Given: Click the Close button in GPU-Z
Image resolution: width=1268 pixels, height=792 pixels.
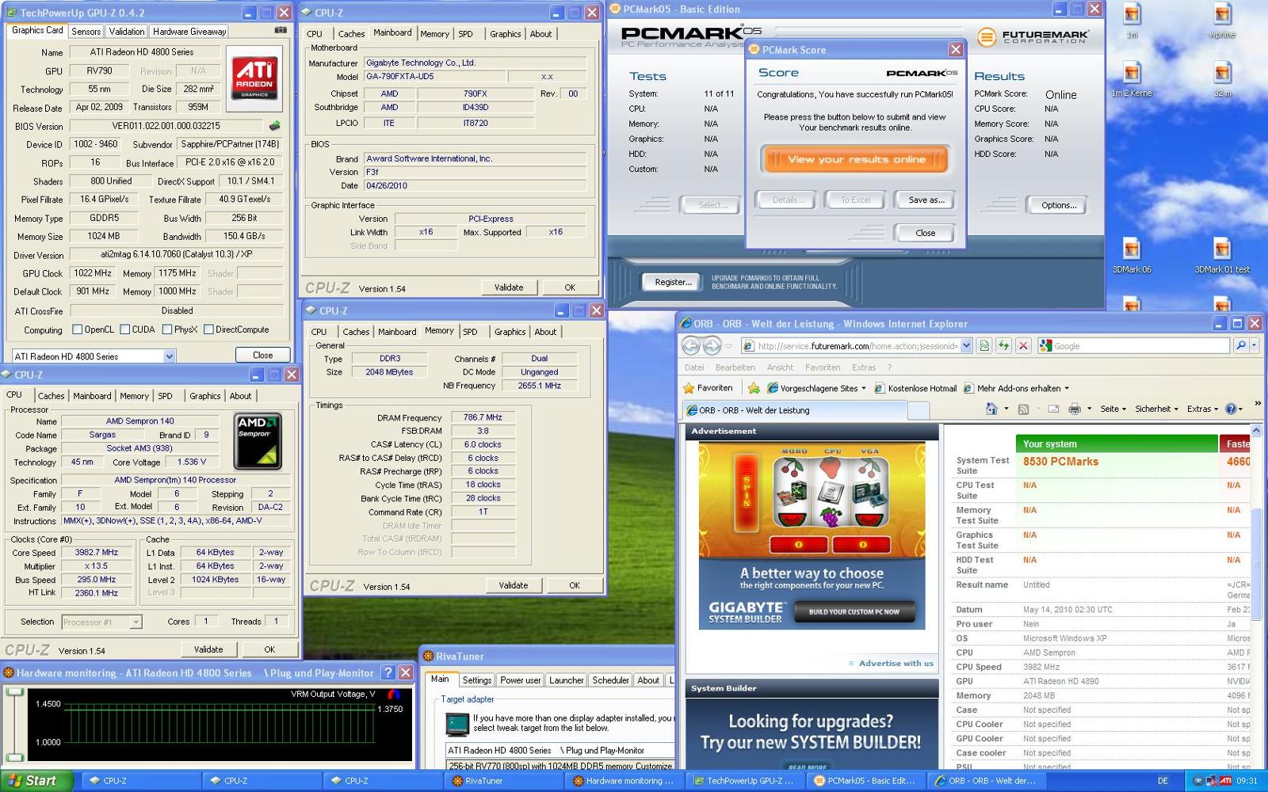Looking at the screenshot, I should coord(262,356).
